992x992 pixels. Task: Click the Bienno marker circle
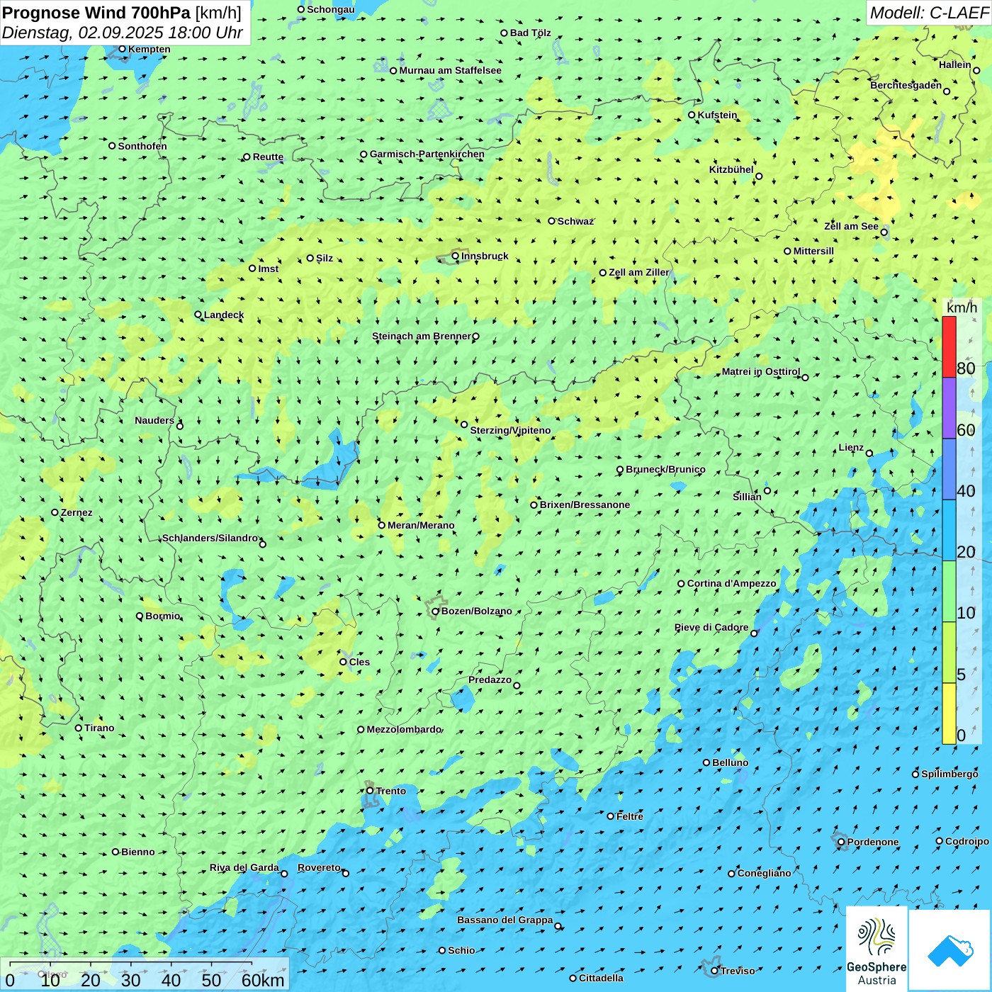(115, 852)
